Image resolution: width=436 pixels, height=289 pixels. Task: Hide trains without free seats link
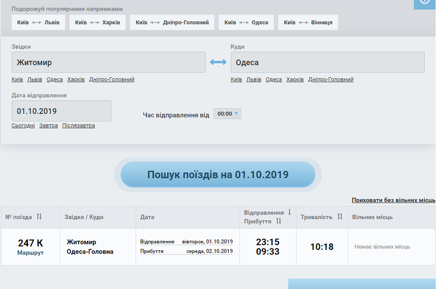393,200
